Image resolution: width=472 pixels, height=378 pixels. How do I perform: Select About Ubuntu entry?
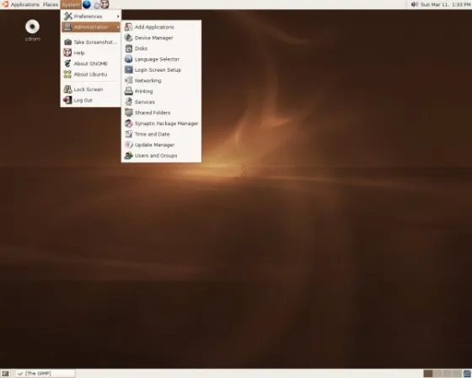coord(91,74)
